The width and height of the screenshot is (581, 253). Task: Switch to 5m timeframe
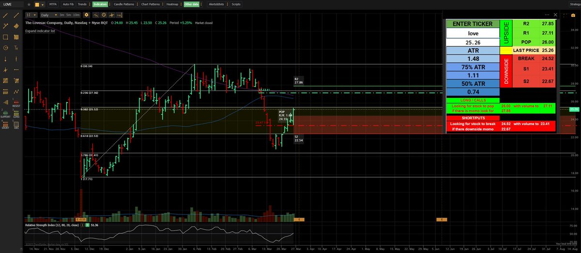pyautogui.click(x=68, y=15)
